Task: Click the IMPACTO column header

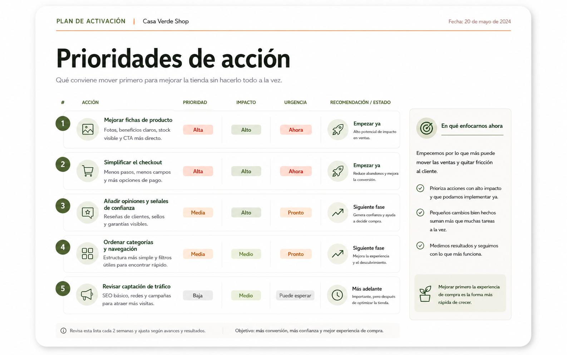Action: point(246,102)
